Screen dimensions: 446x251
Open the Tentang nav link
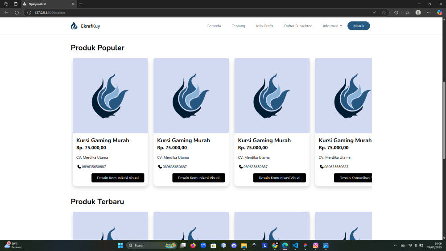tap(238, 26)
